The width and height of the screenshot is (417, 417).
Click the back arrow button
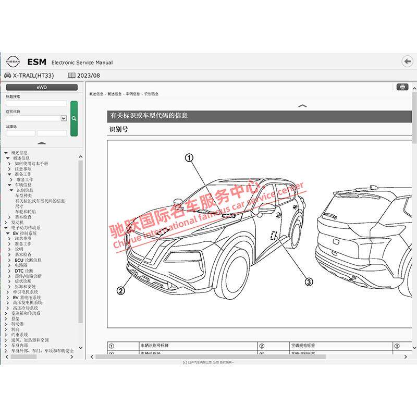click(407, 62)
